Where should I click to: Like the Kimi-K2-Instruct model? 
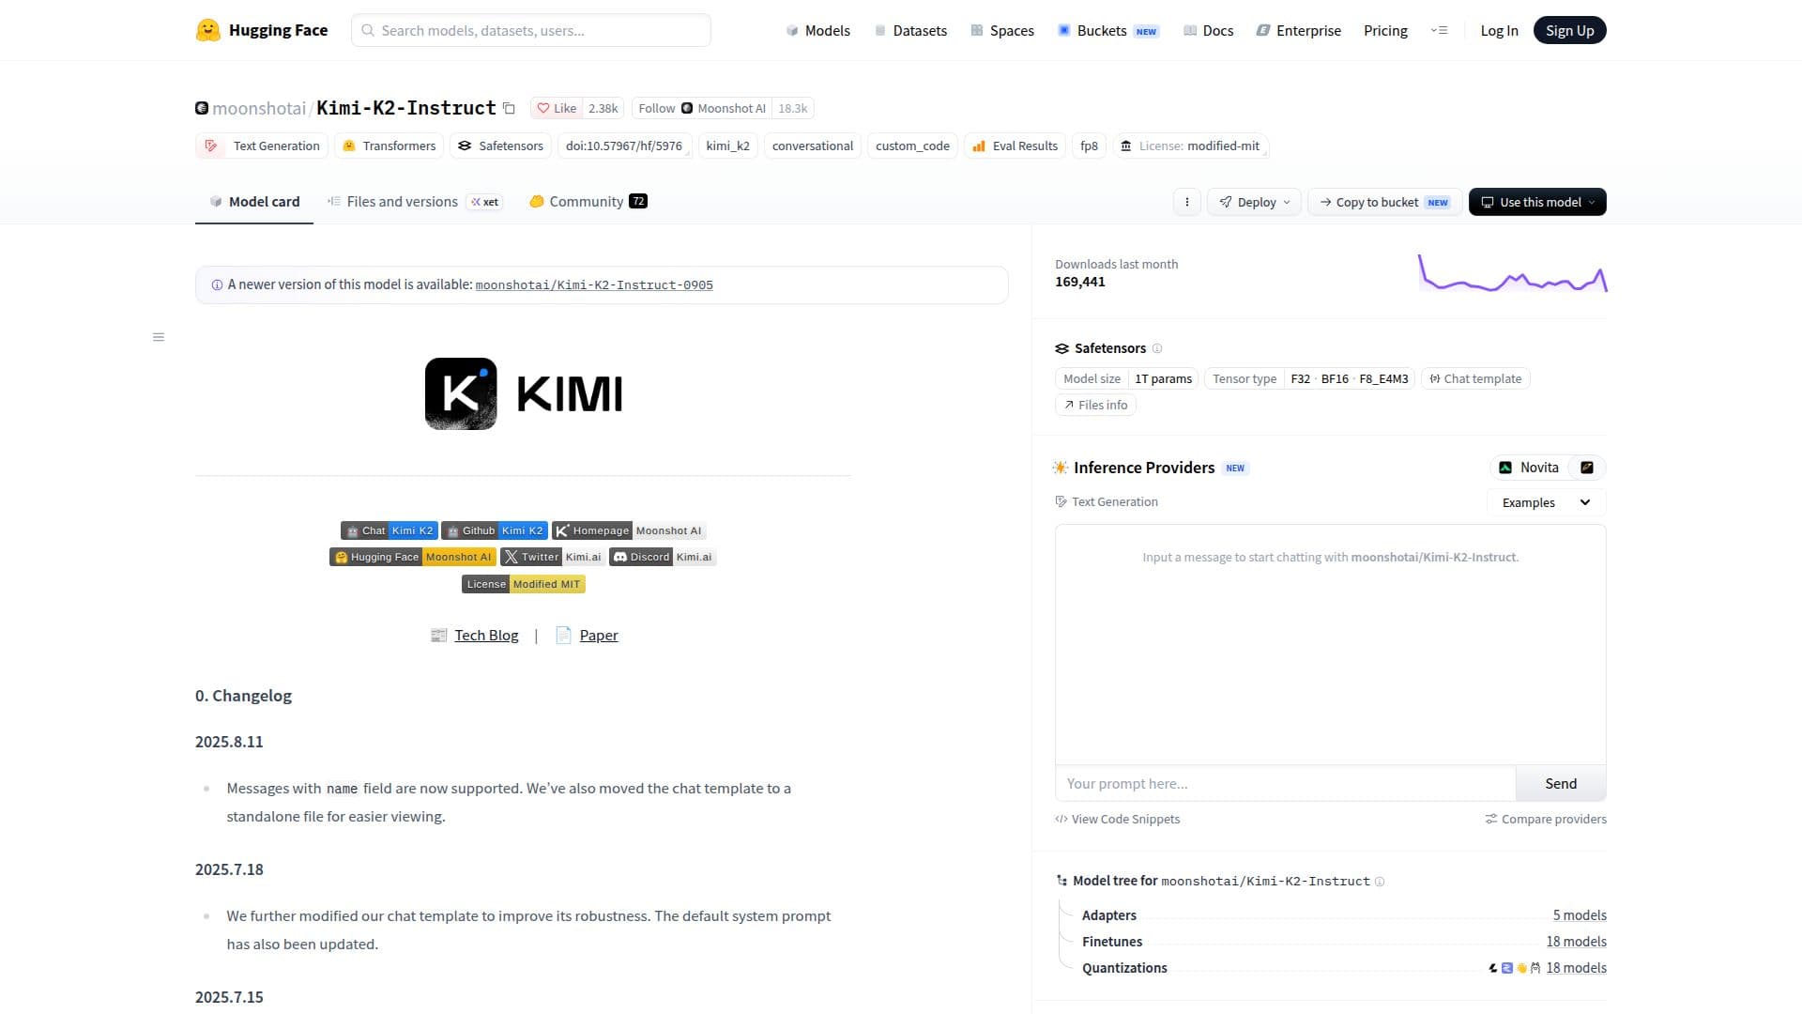557,108
